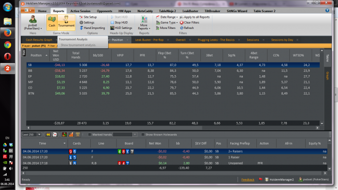The image size is (338, 190).
Task: Expand the More Reports dropdown
Action: 144,23
